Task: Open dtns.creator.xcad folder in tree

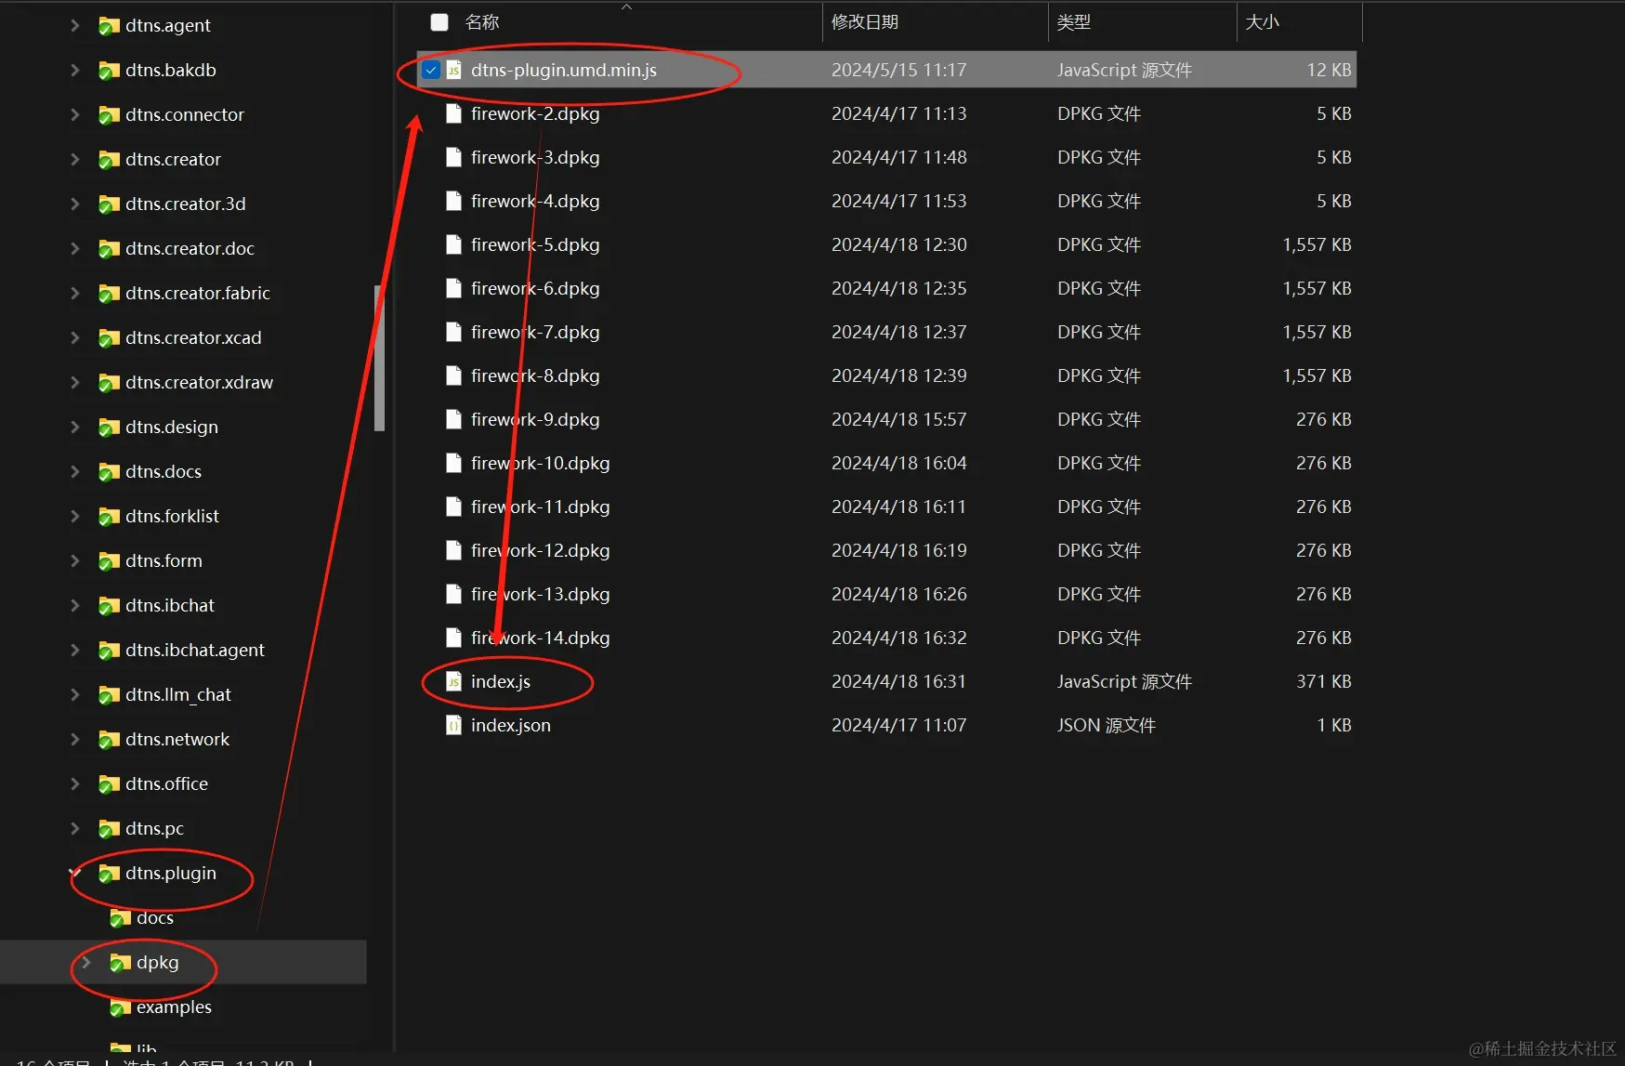Action: tap(193, 338)
